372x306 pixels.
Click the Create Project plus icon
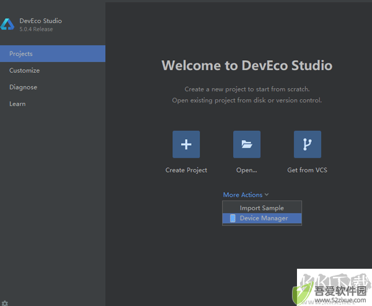click(x=186, y=145)
